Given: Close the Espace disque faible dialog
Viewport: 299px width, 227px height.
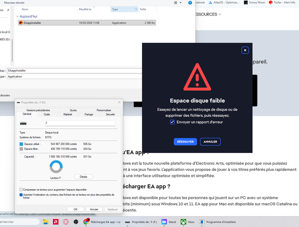Looking at the screenshot, I should point(245,50).
